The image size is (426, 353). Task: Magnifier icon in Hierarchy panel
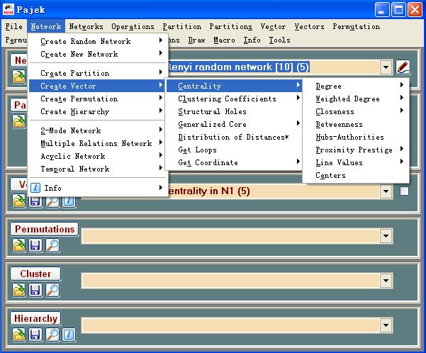52,335
